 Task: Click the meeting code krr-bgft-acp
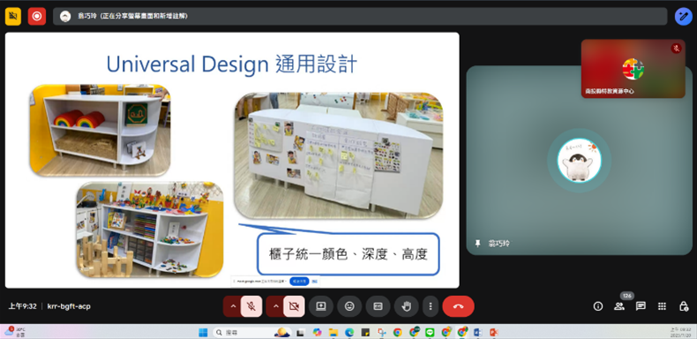coord(69,306)
